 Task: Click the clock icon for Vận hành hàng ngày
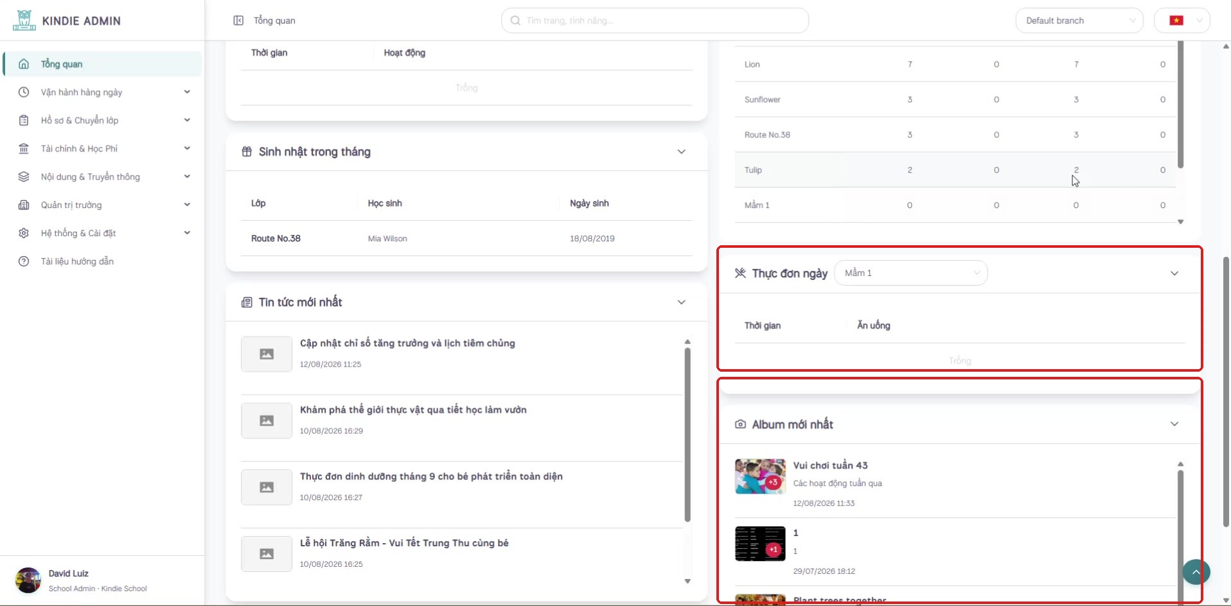24,92
